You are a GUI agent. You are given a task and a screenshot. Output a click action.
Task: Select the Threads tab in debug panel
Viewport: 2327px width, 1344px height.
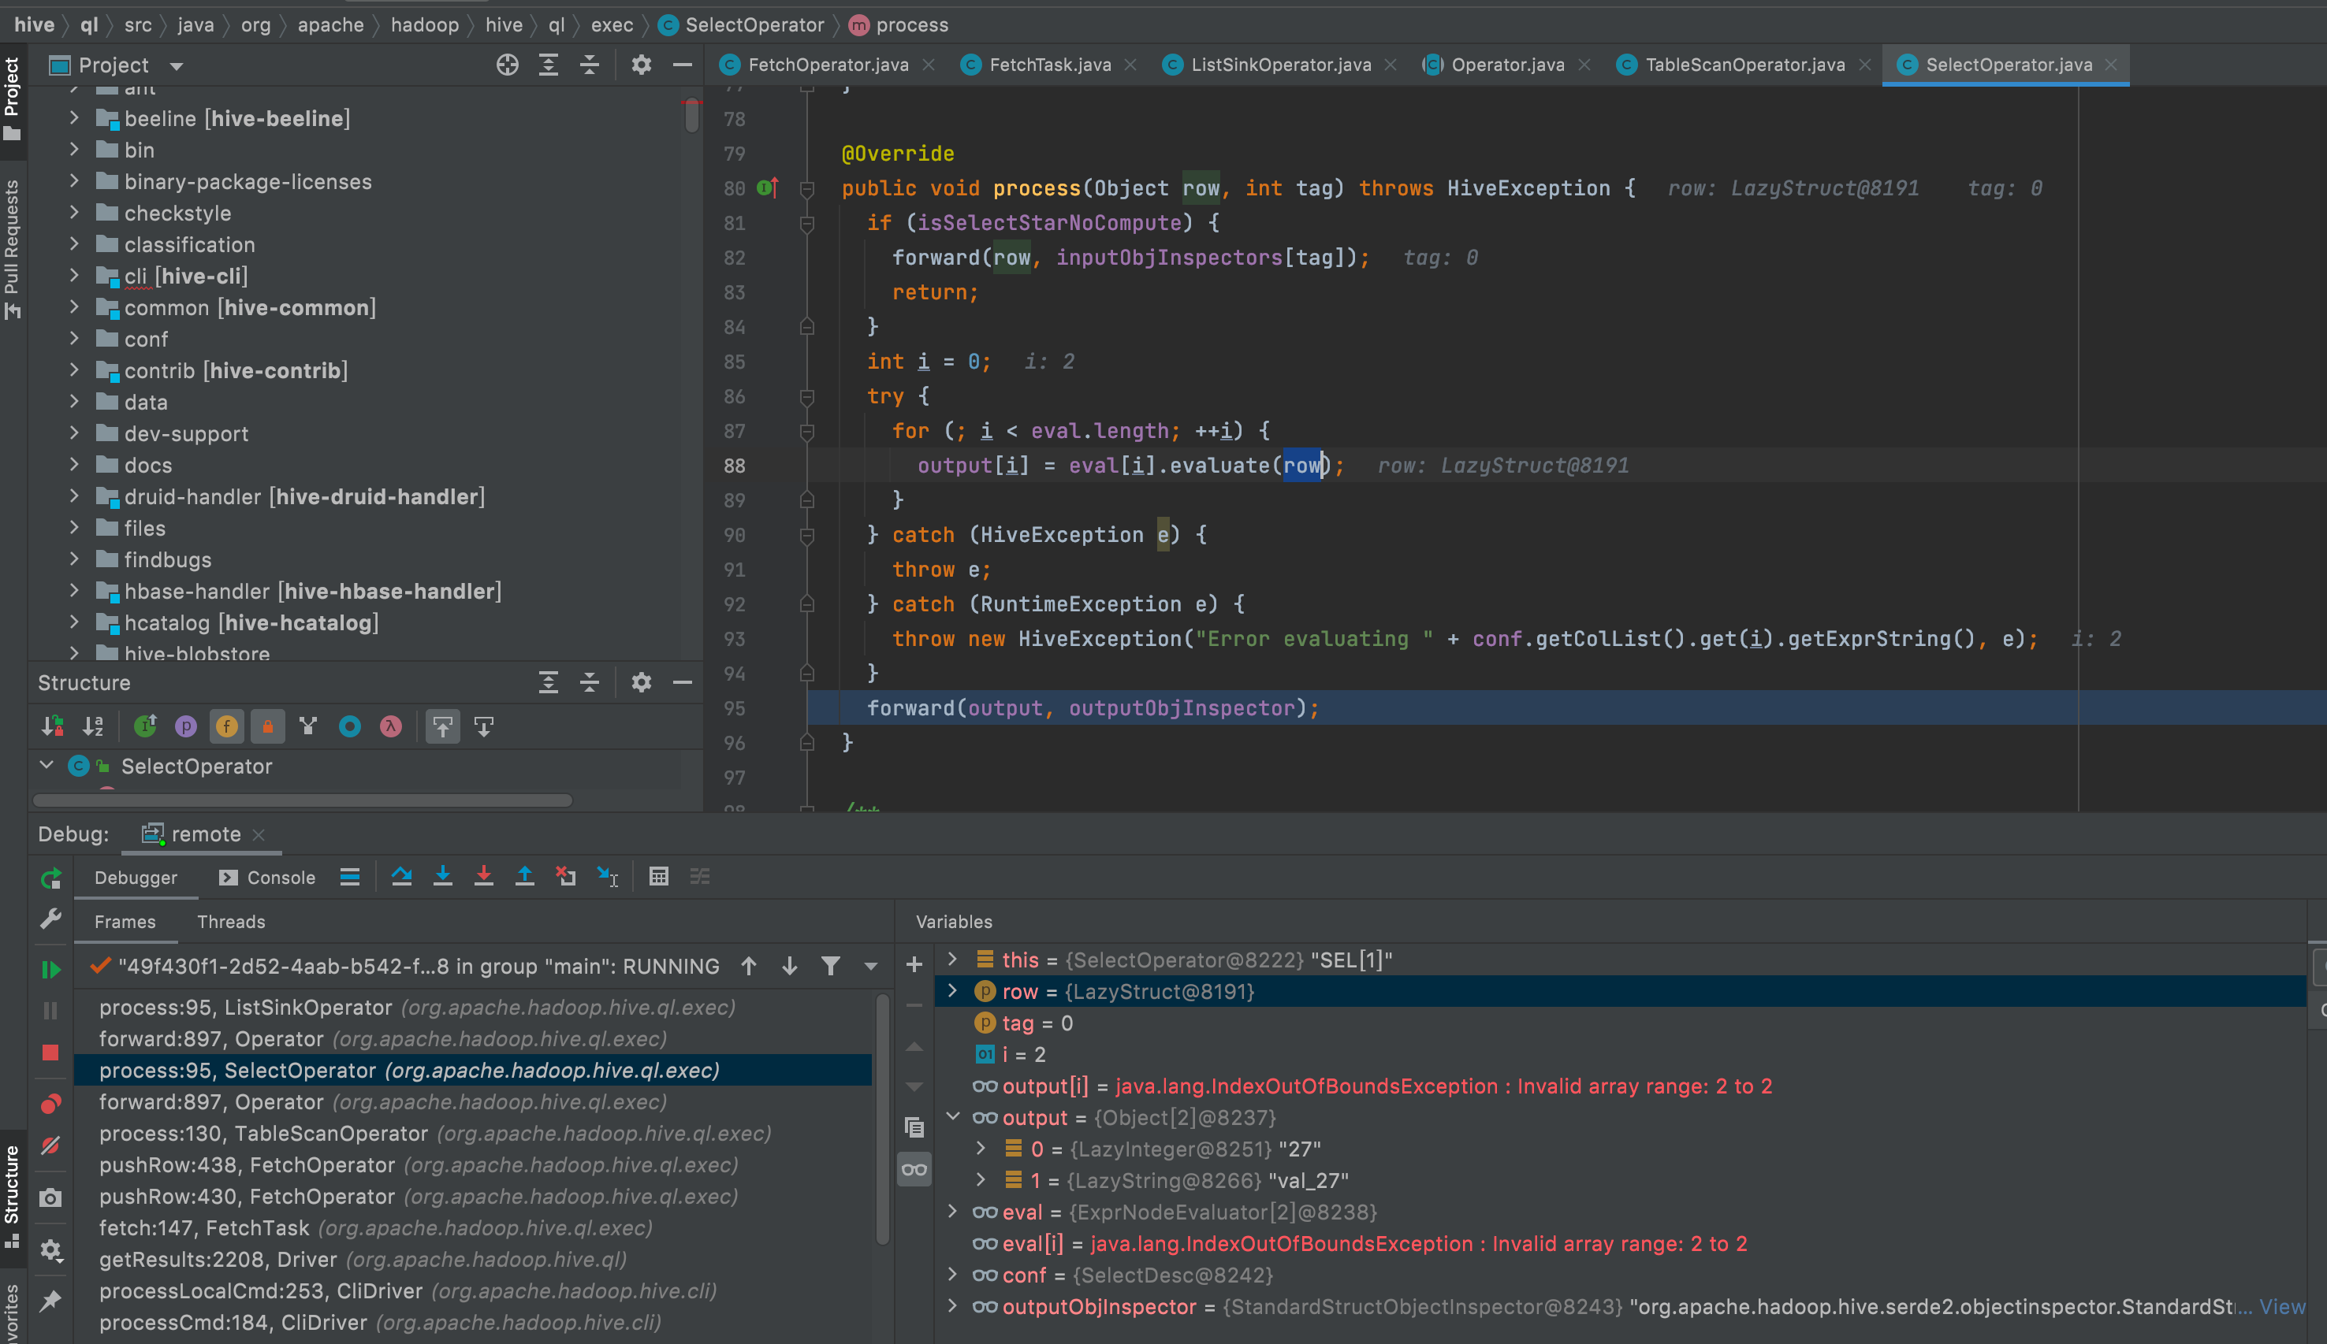tap(230, 922)
